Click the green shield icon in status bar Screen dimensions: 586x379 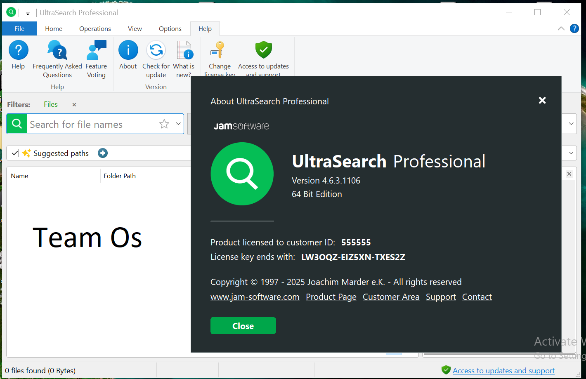coord(446,370)
